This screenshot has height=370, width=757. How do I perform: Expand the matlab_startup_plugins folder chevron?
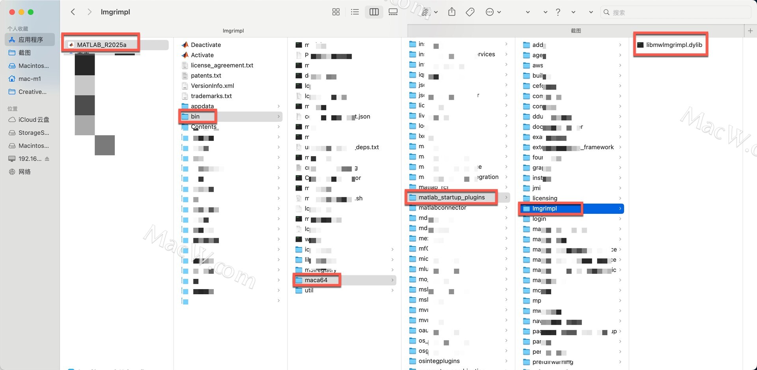click(506, 197)
